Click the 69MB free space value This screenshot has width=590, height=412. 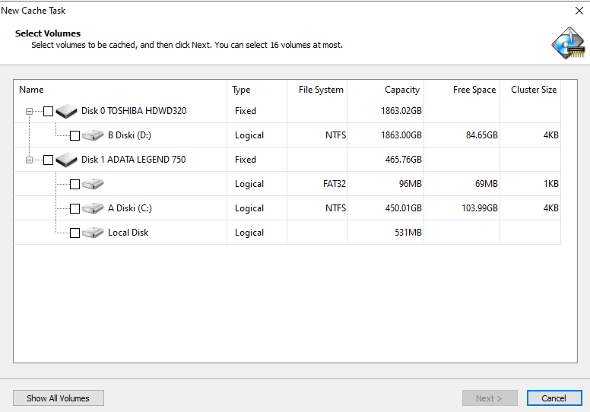486,184
